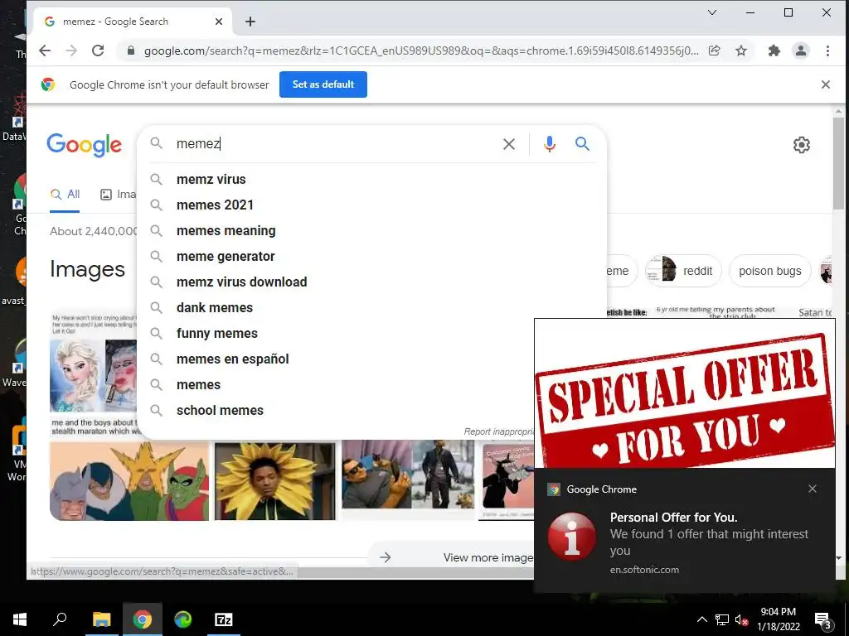Click the blue search magnifier button
The width and height of the screenshot is (849, 636).
pos(582,144)
